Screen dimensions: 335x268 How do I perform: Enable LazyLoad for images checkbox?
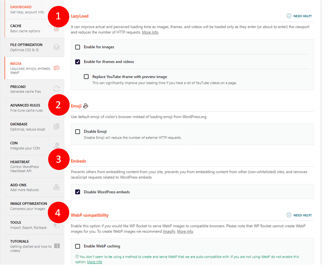point(78,47)
